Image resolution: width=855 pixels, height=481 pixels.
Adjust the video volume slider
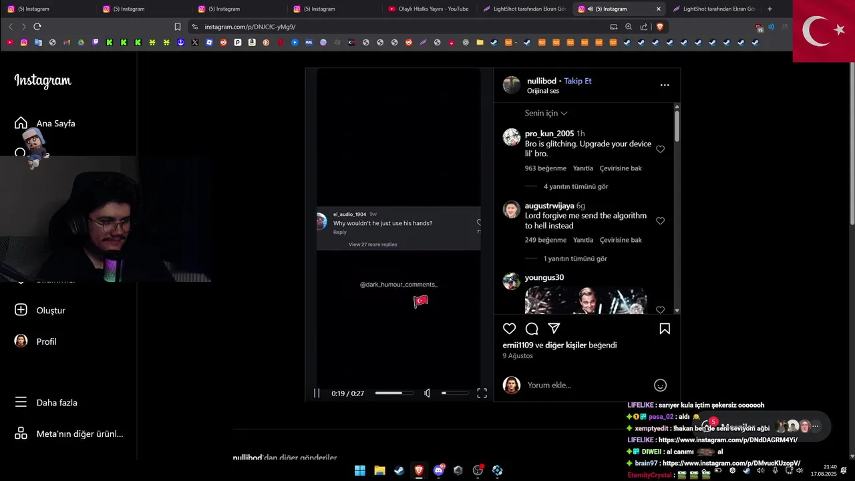455,393
